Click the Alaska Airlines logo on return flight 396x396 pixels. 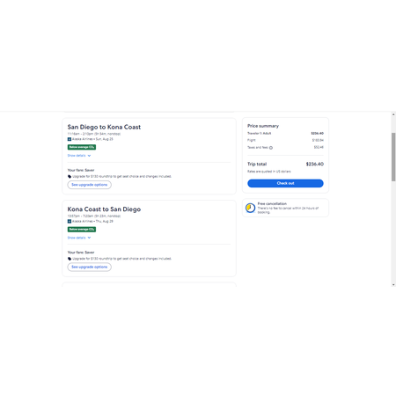70,221
